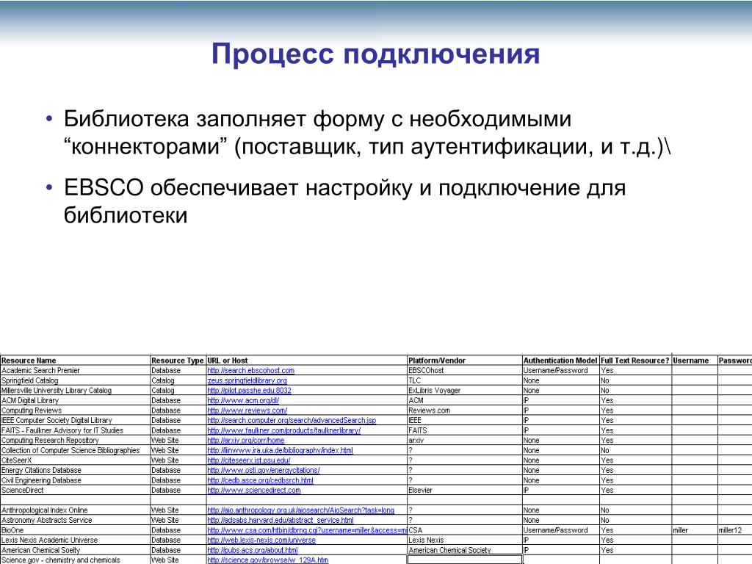Image resolution: width=752 pixels, height=564 pixels.
Task: Open the pubs.acs.org/about.html link
Action: pyautogui.click(x=253, y=550)
